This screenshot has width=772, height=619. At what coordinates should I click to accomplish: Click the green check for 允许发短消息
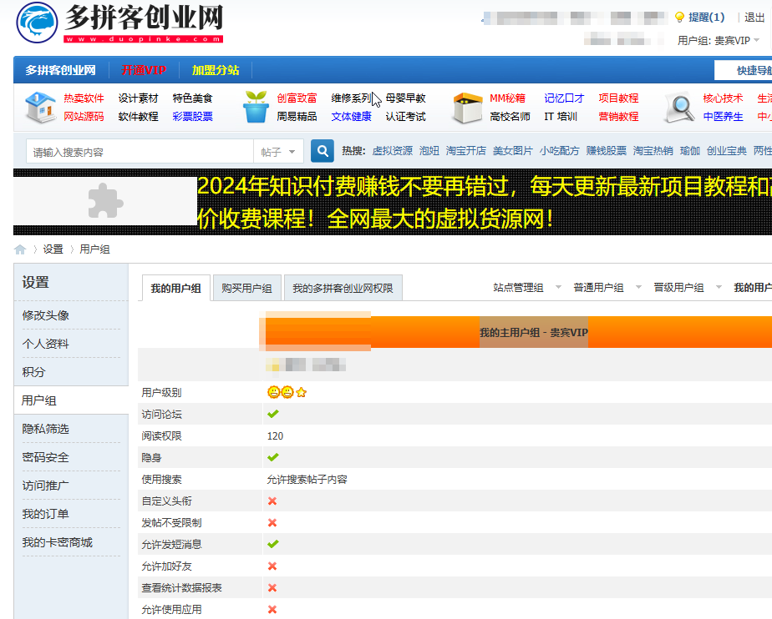pyautogui.click(x=273, y=544)
